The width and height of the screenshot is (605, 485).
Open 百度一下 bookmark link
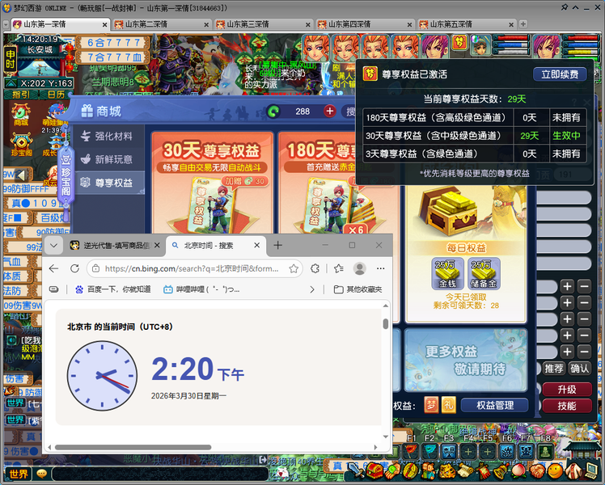pyautogui.click(x=112, y=289)
